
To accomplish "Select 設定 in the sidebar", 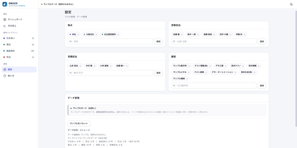I will click(x=19, y=70).
